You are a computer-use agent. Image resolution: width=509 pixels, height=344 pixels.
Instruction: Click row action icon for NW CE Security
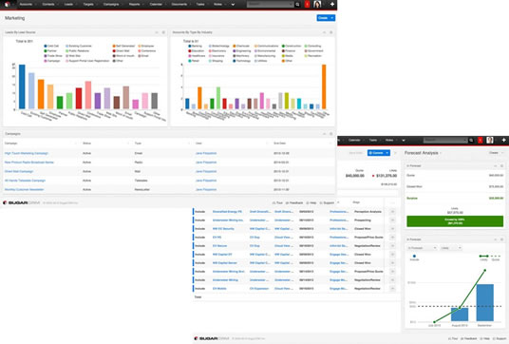pyautogui.click(x=392, y=229)
